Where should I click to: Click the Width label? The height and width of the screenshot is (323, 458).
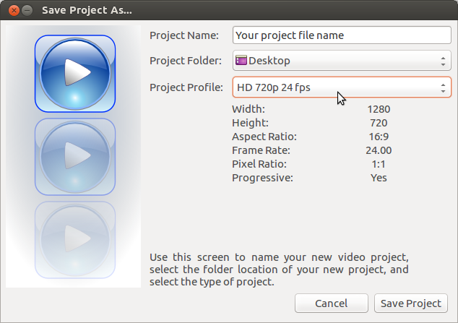[x=249, y=109]
